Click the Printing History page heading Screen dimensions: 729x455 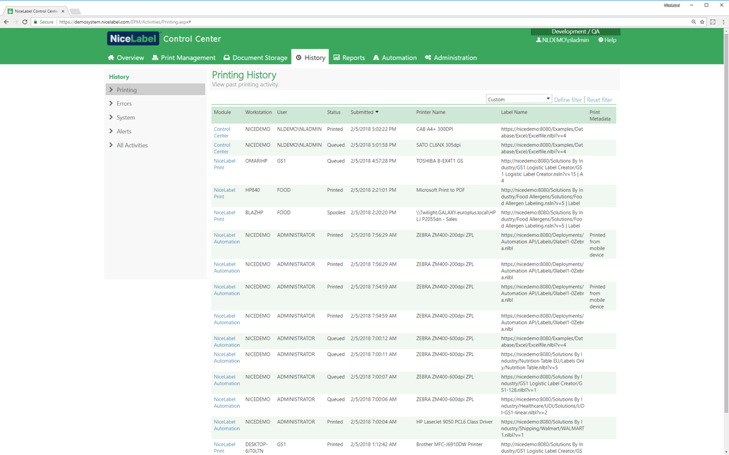244,75
